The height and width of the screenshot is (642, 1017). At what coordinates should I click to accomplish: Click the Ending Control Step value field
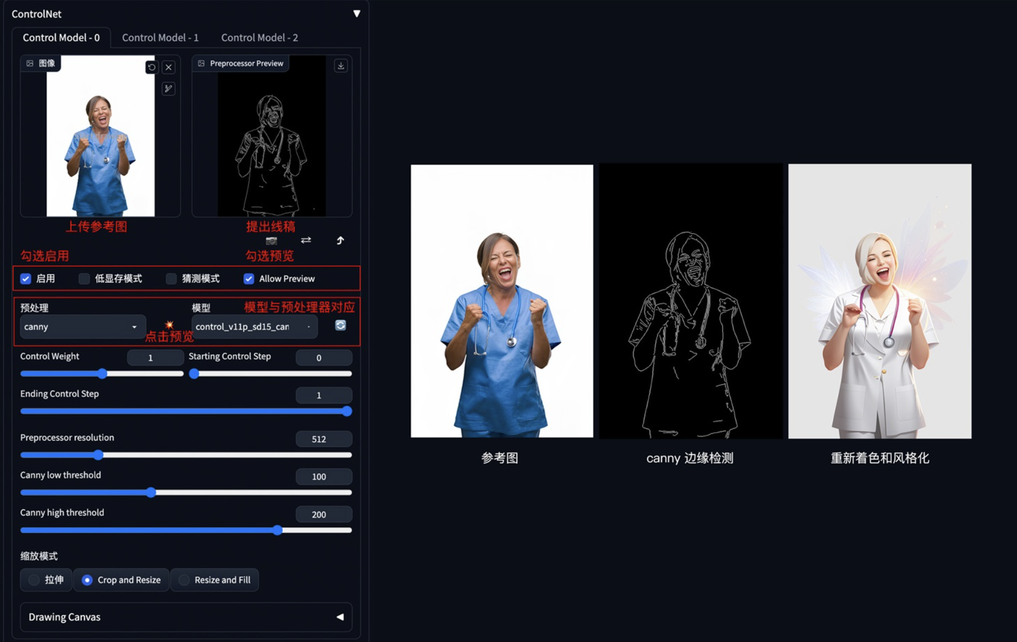coord(324,396)
